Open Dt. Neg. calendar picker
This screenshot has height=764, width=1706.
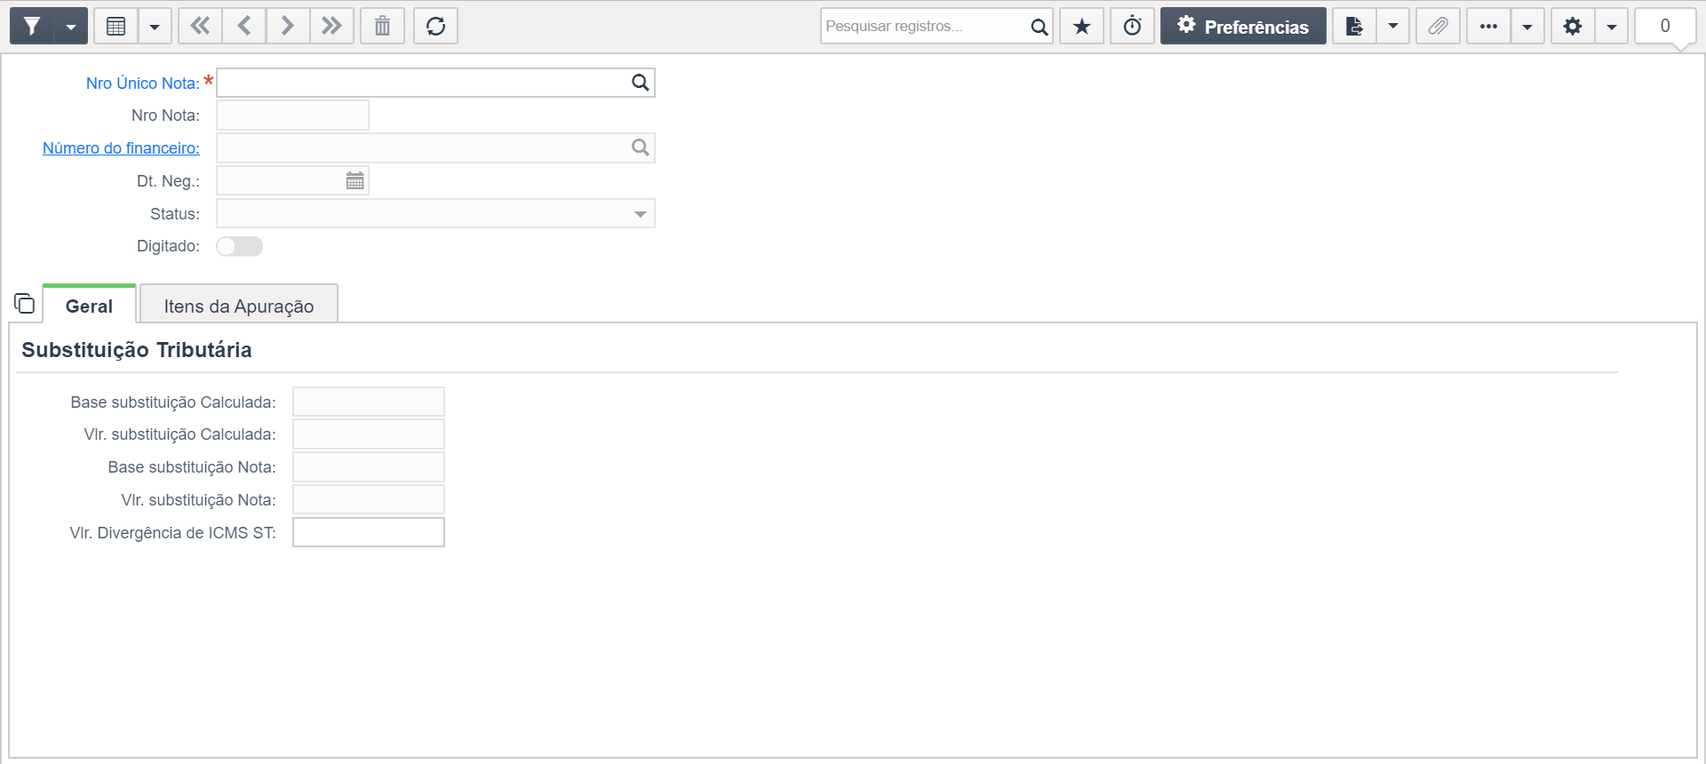click(x=355, y=180)
